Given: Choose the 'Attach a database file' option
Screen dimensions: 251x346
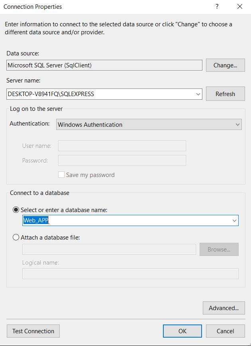Looking at the screenshot, I should tap(15, 237).
